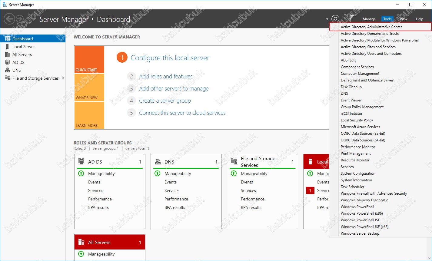Screen dimensions: 432x261
Task: Click the All Servers tile header icon
Action: (81, 242)
